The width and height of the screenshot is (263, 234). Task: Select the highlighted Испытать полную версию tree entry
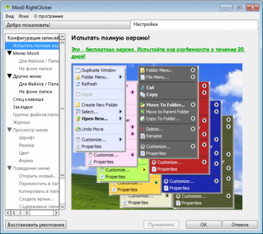point(32,46)
